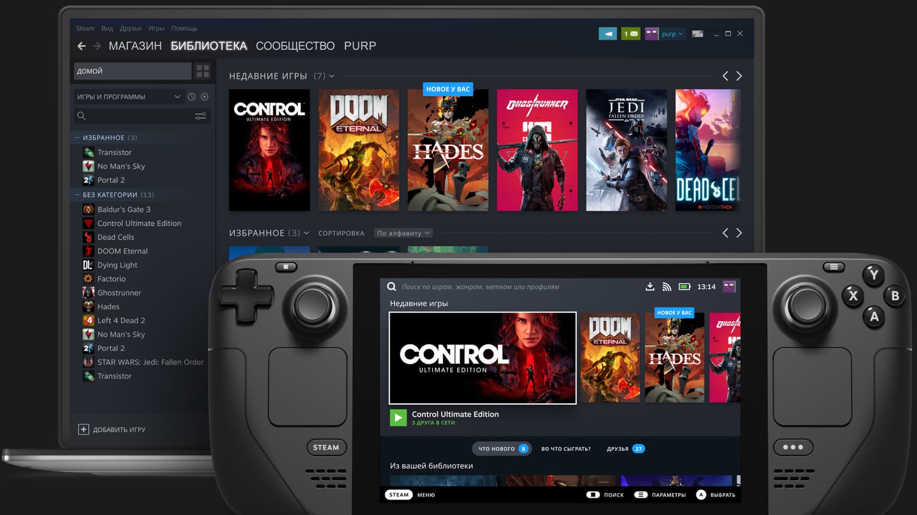Open the screenshot manager icon in header
Image resolution: width=917 pixels, height=515 pixels.
[x=697, y=34]
